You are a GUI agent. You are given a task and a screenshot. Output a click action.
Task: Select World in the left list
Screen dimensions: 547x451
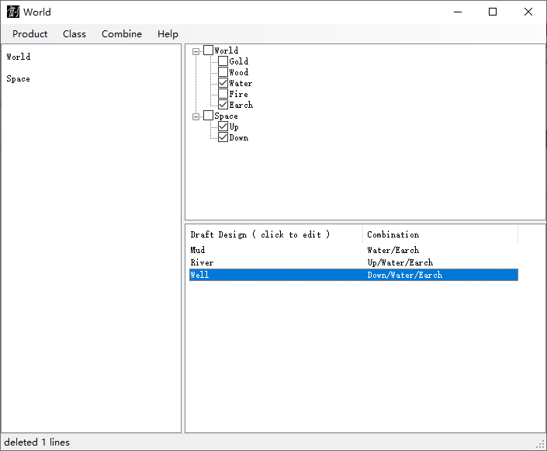tap(19, 57)
